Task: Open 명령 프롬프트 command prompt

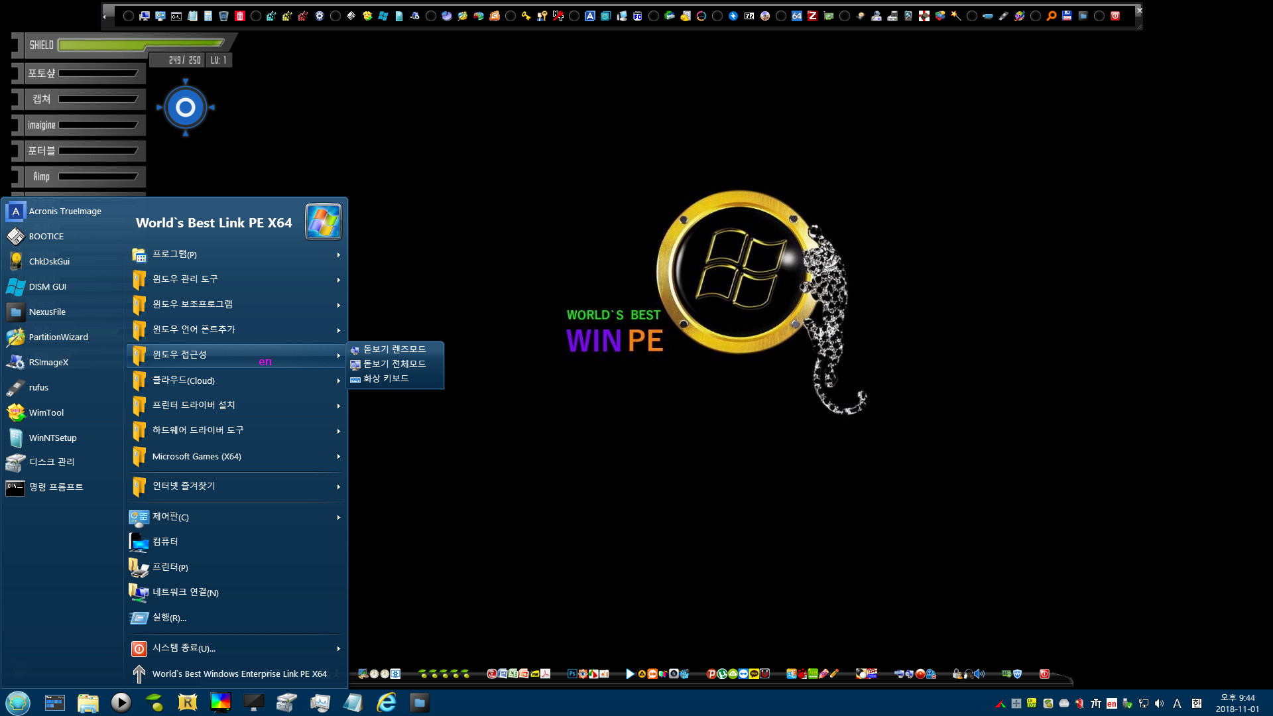Action: click(63, 487)
